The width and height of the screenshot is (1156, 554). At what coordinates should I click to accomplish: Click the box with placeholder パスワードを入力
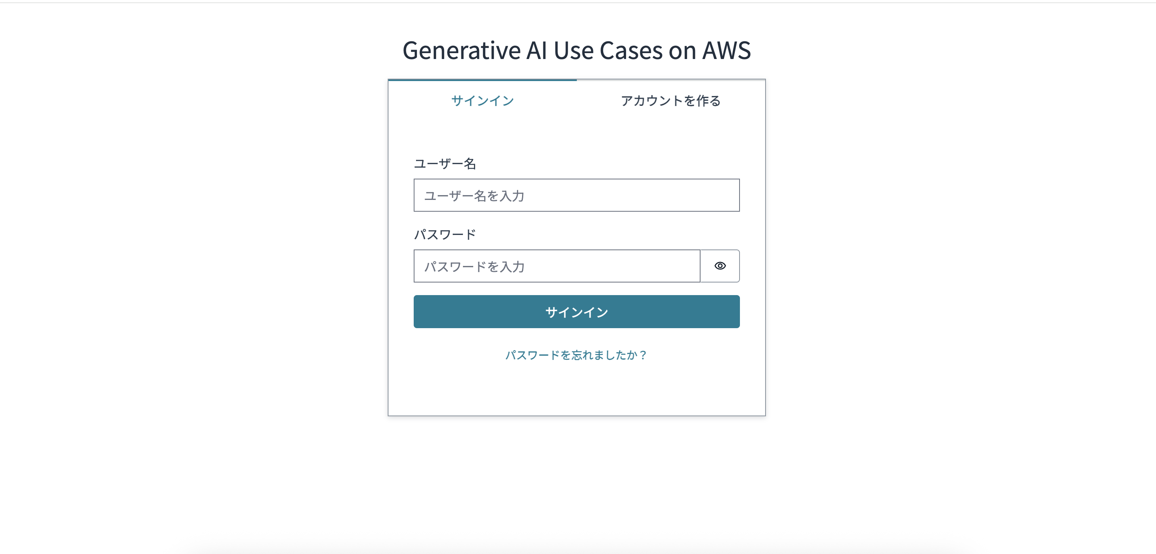556,266
